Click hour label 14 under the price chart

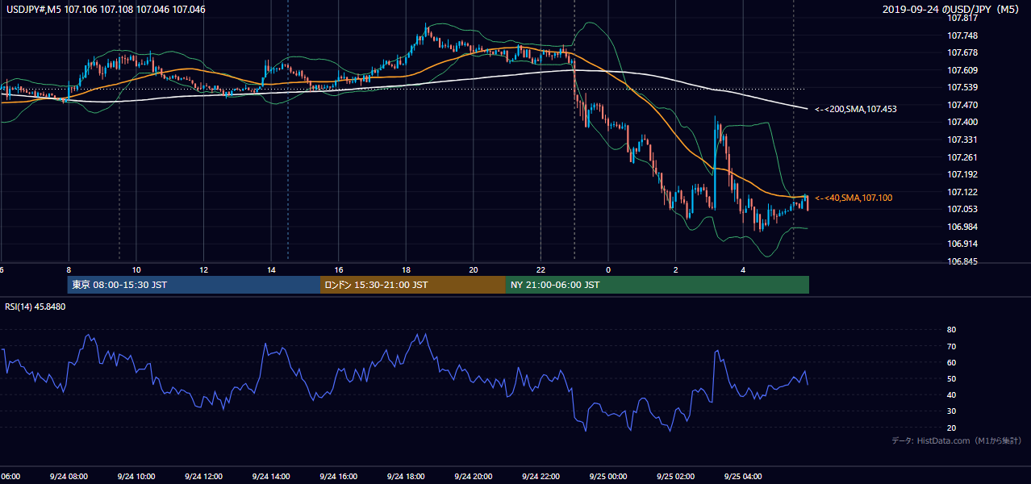(271, 269)
